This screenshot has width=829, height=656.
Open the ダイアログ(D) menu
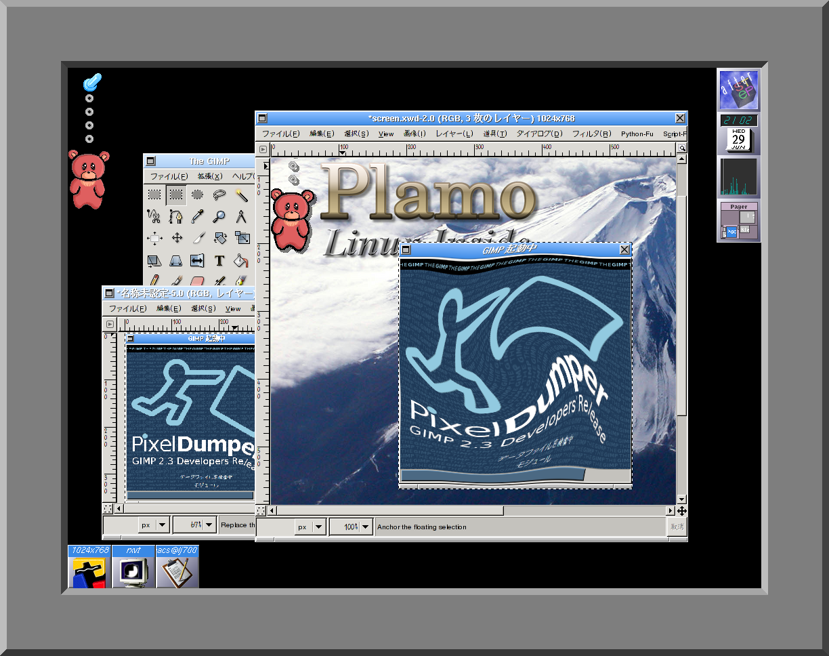[539, 134]
